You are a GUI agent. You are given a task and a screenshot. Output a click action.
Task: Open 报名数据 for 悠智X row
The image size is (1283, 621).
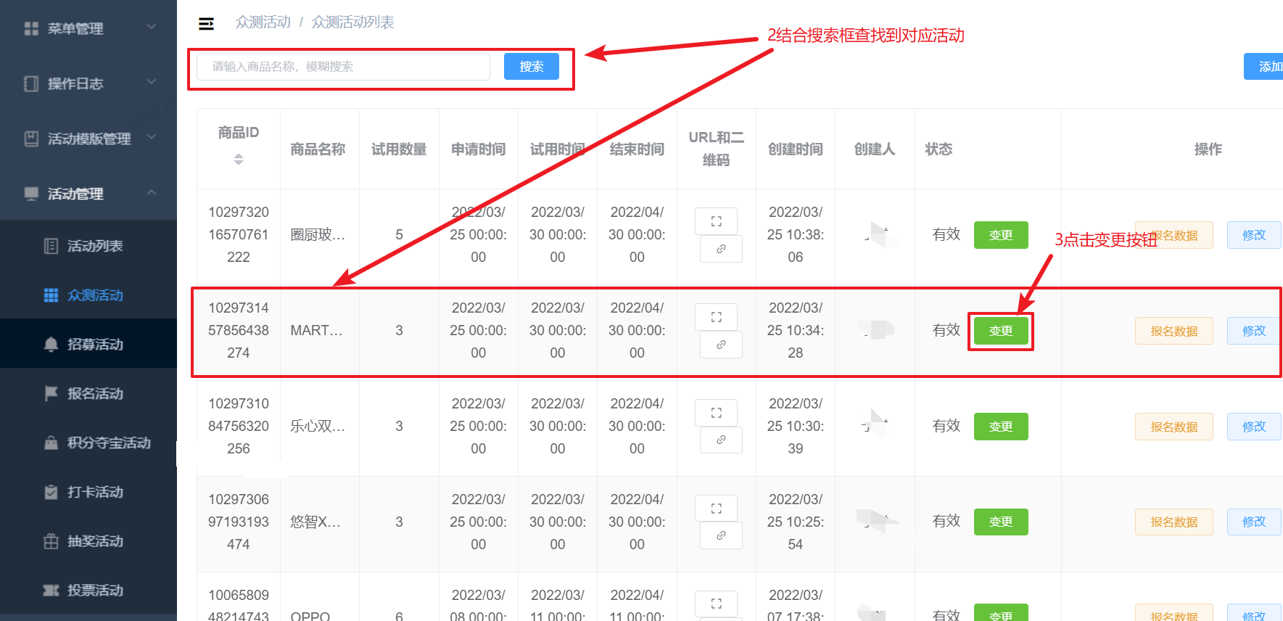[x=1174, y=522]
